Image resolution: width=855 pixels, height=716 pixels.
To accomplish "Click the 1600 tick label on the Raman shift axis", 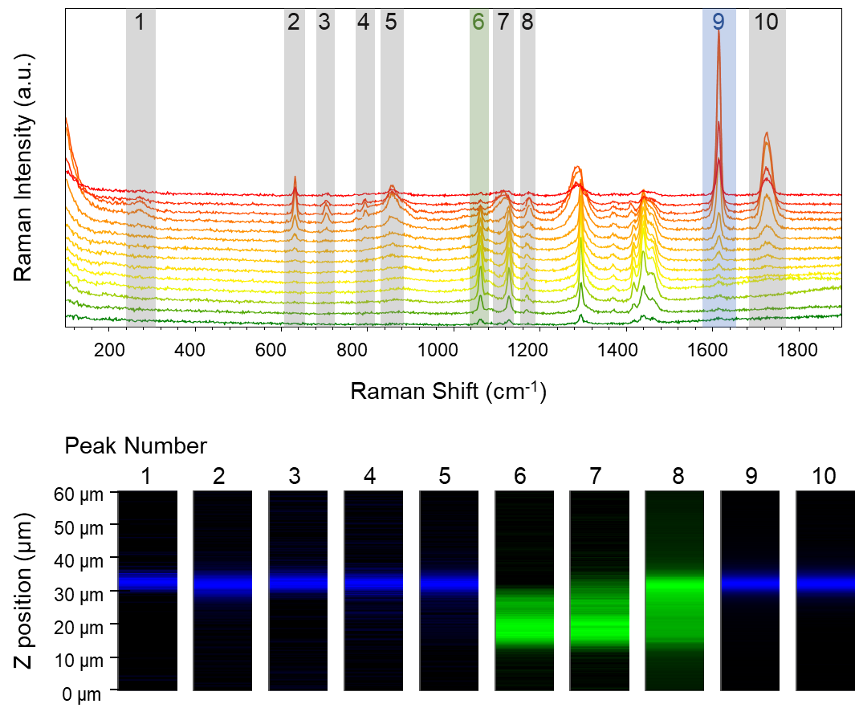I will pyautogui.click(x=707, y=349).
